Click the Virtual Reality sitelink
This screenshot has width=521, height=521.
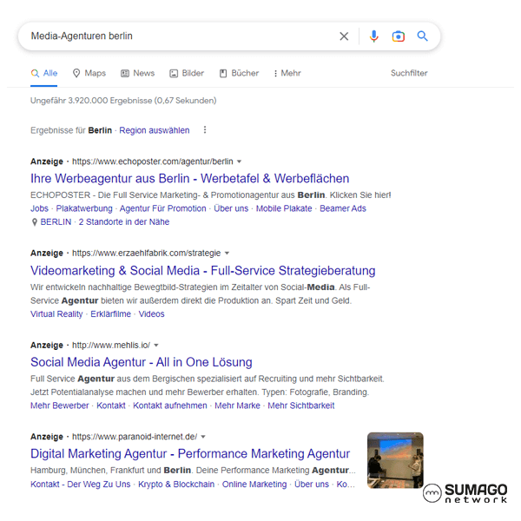[56, 314]
